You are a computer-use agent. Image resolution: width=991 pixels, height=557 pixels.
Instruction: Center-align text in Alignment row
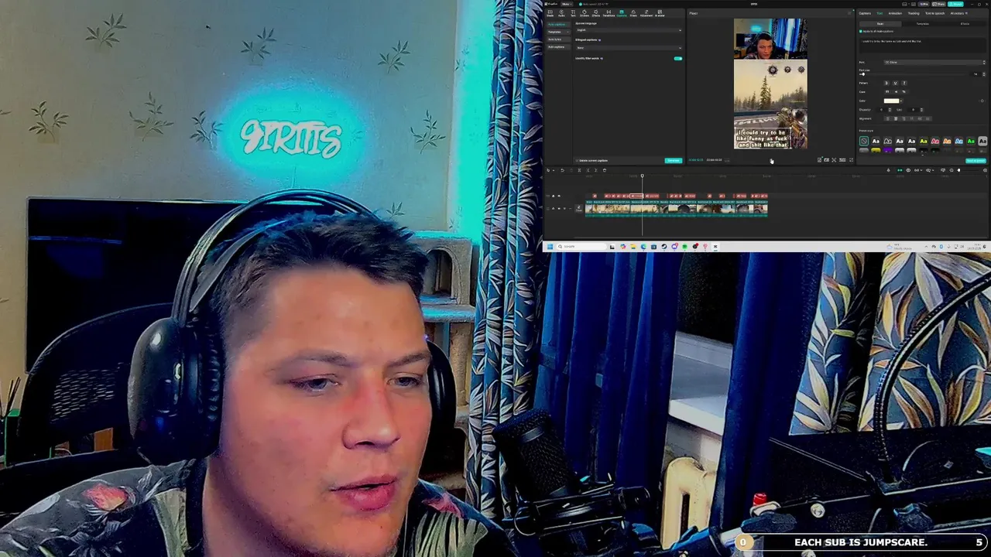[896, 118]
